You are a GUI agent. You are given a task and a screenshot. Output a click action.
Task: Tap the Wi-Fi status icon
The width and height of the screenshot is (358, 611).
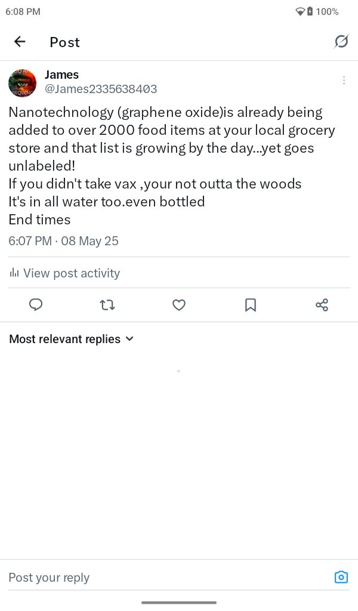click(x=300, y=11)
